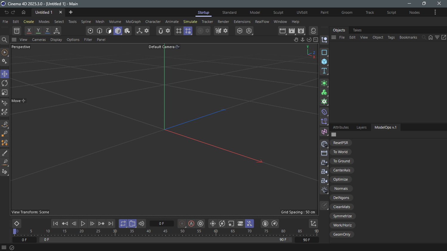Click the preview range bar below the timeline
Viewport: 447px width, 251px height.
165,240
